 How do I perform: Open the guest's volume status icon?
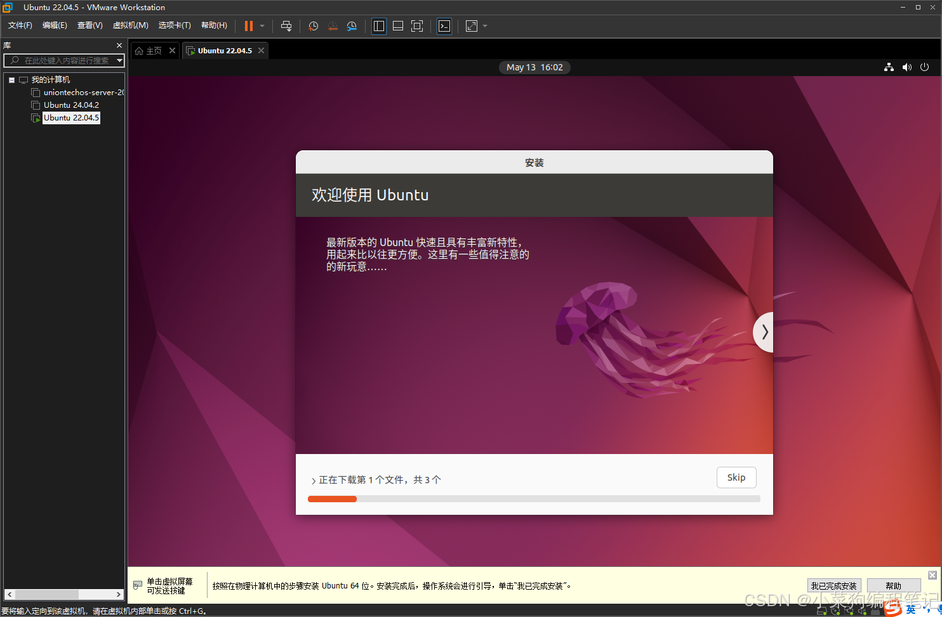pyautogui.click(x=906, y=67)
